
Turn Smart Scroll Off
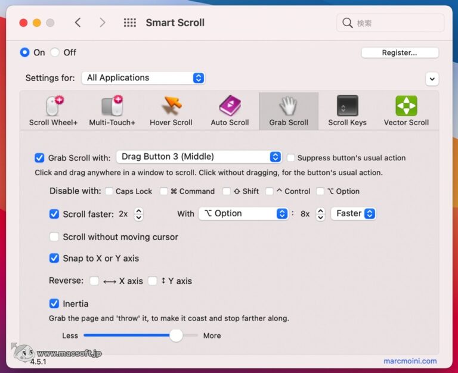[x=55, y=52]
